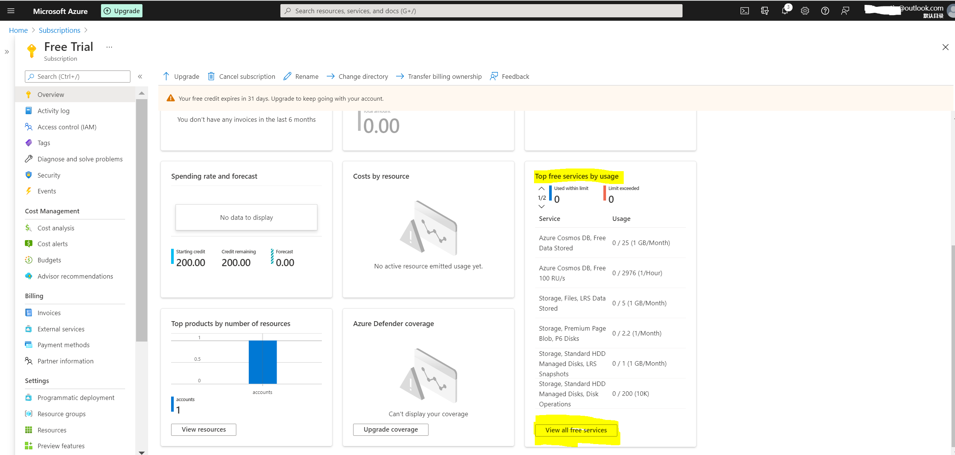Open the Free Trial more options ellipsis
The height and width of the screenshot is (455, 955).
109,47
